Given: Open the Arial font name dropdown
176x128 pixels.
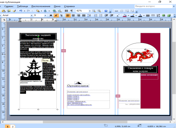Looking at the screenshot, I should 31,15.
